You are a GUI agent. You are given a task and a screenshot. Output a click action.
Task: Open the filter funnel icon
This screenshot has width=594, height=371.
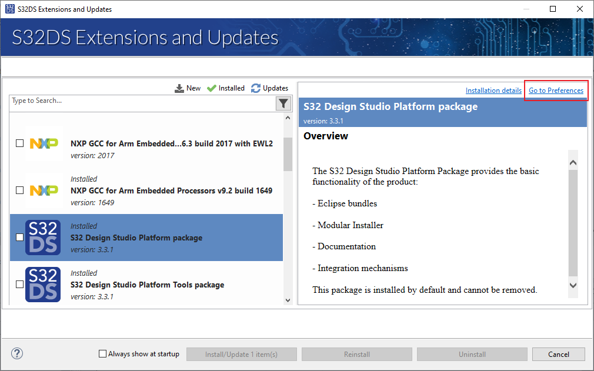click(x=283, y=103)
